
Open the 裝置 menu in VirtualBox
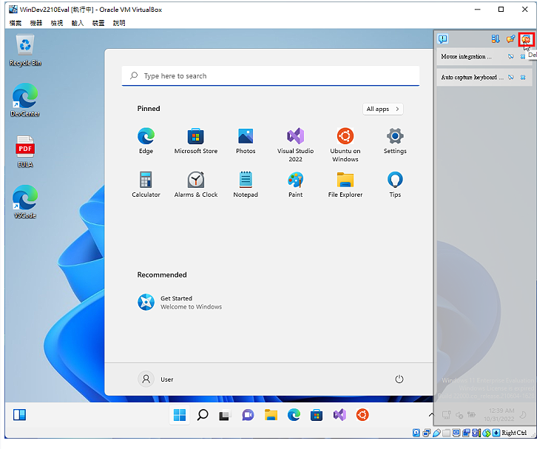[98, 23]
